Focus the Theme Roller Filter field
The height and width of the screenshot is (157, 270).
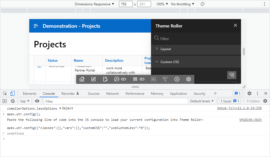196,39
